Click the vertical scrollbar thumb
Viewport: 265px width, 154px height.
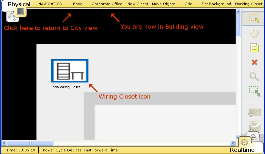tap(238, 26)
